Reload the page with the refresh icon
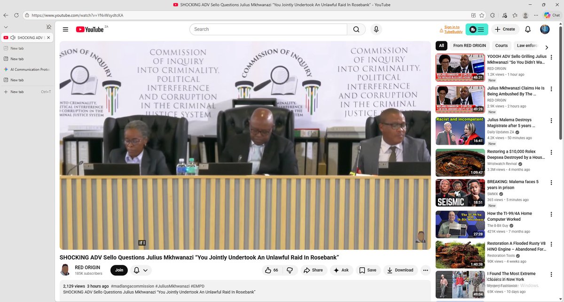Viewport: 564px width, 302px height. 16,15
